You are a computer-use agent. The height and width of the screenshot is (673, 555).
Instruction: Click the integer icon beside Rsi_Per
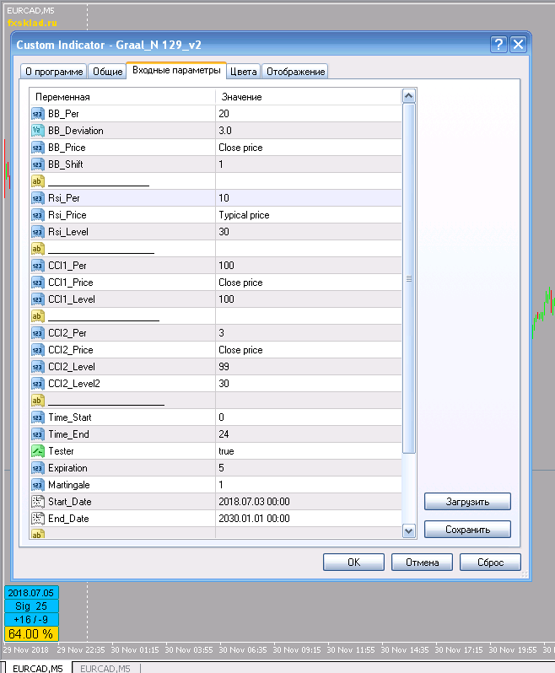pyautogui.click(x=38, y=198)
